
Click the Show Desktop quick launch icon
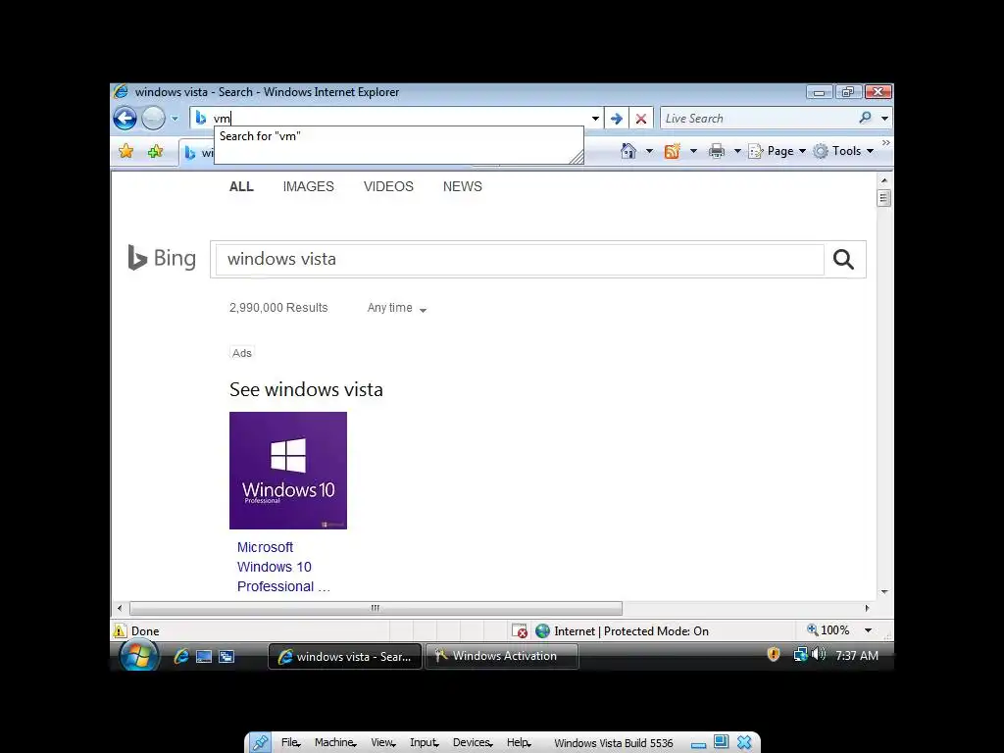204,656
